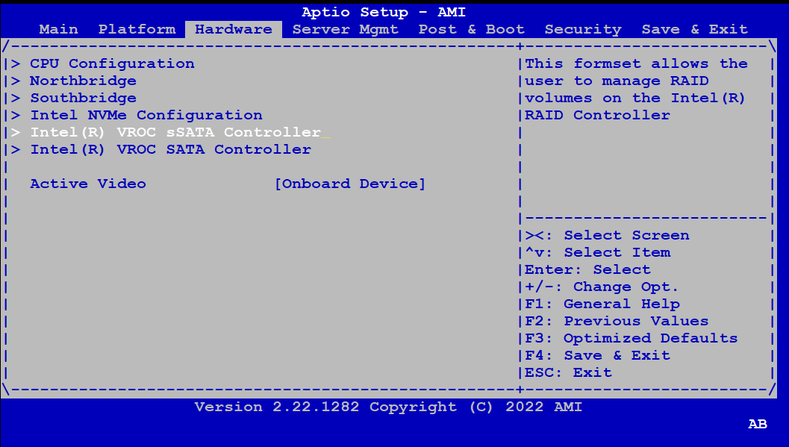This screenshot has height=447, width=789.
Task: Click the 'F4: Save & Exit' hint
Action: coord(597,355)
